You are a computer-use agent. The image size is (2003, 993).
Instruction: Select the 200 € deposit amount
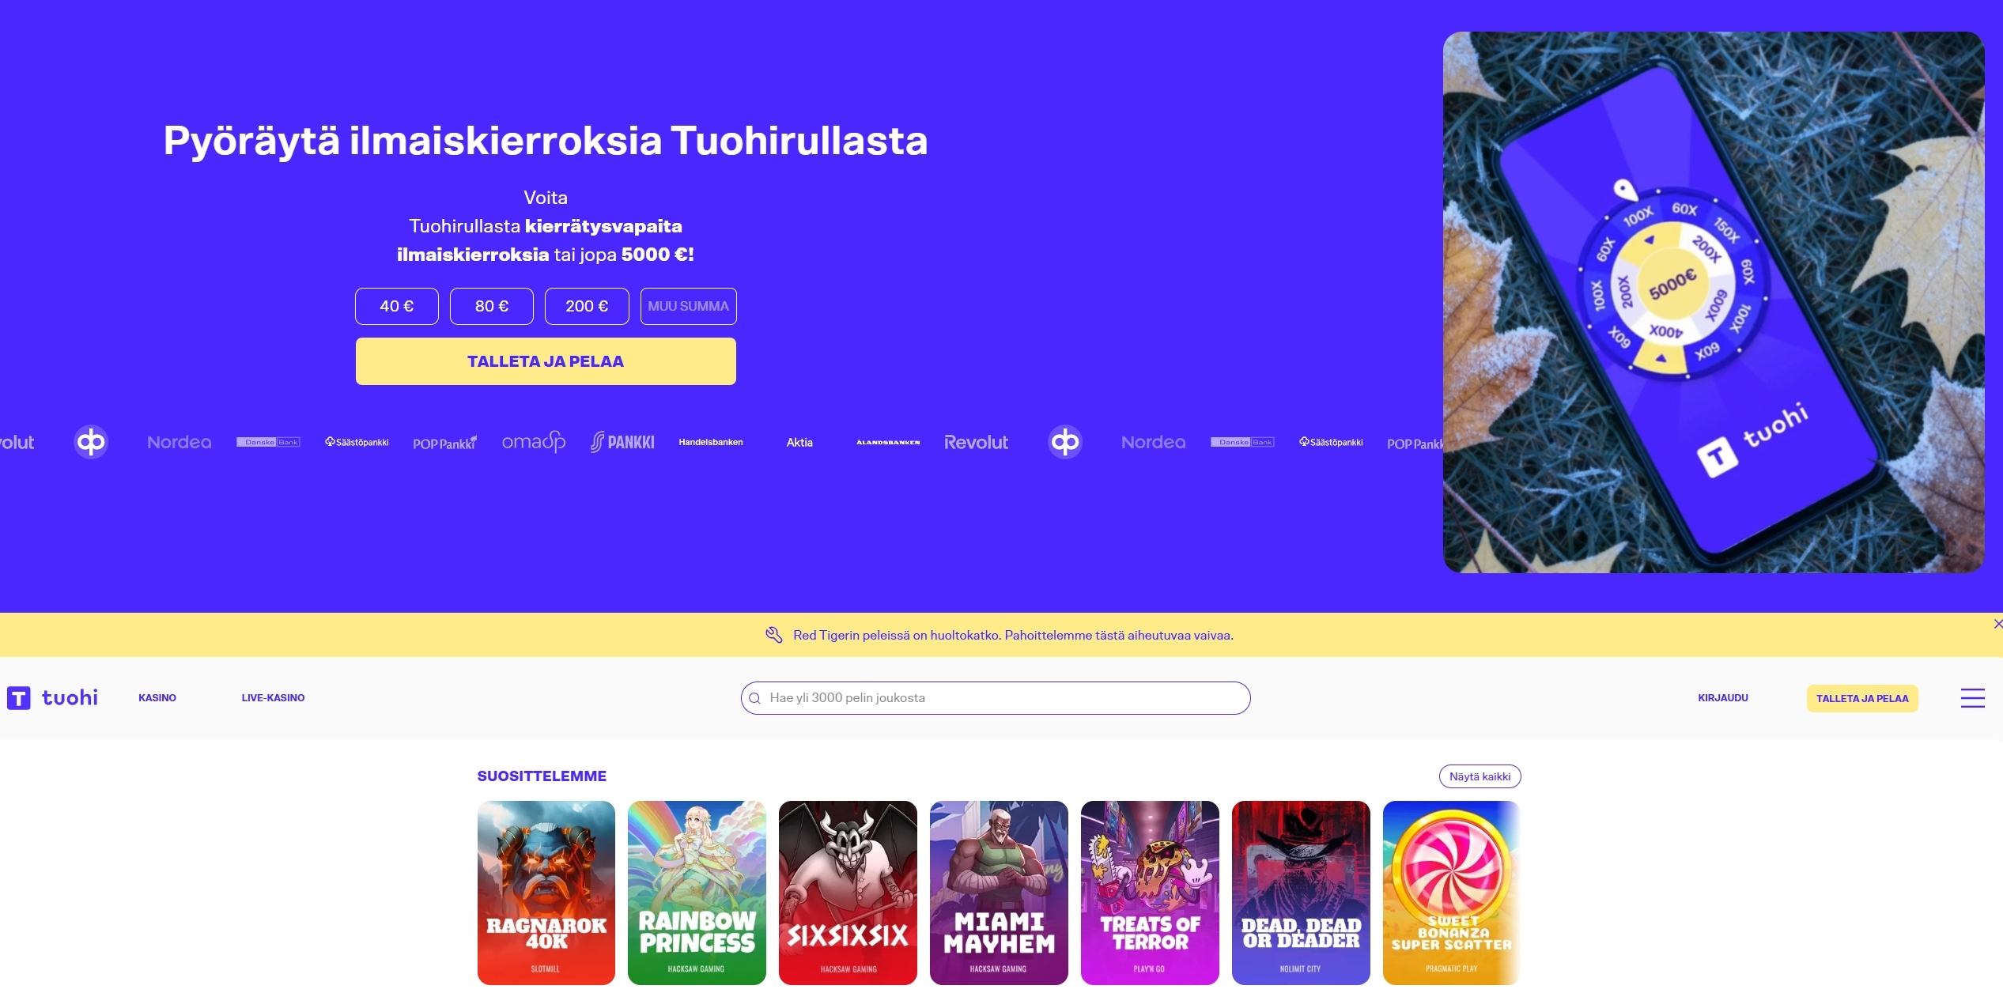pyautogui.click(x=587, y=306)
